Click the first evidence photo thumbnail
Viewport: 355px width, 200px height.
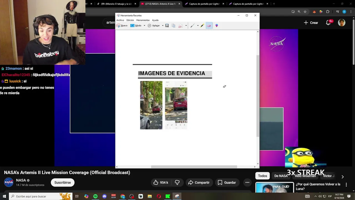point(151,105)
